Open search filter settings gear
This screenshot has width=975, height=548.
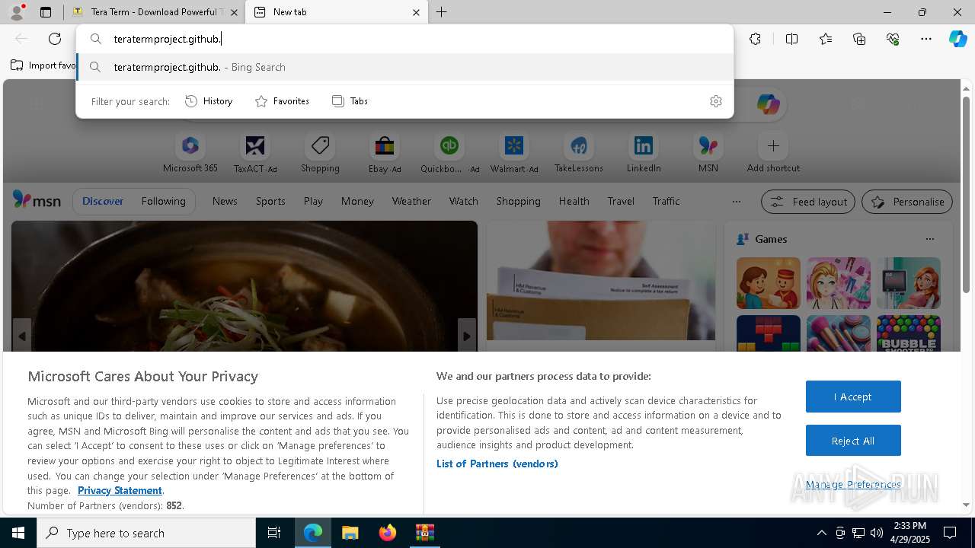click(x=715, y=101)
